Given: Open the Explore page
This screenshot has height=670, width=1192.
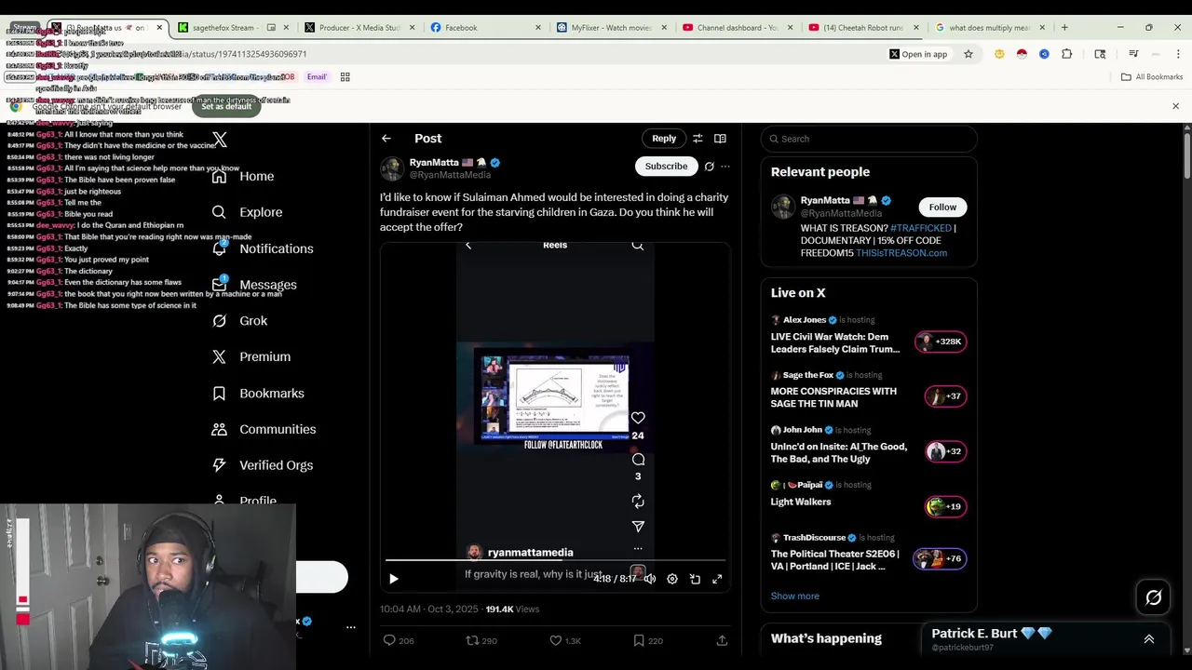Looking at the screenshot, I should [x=247, y=212].
